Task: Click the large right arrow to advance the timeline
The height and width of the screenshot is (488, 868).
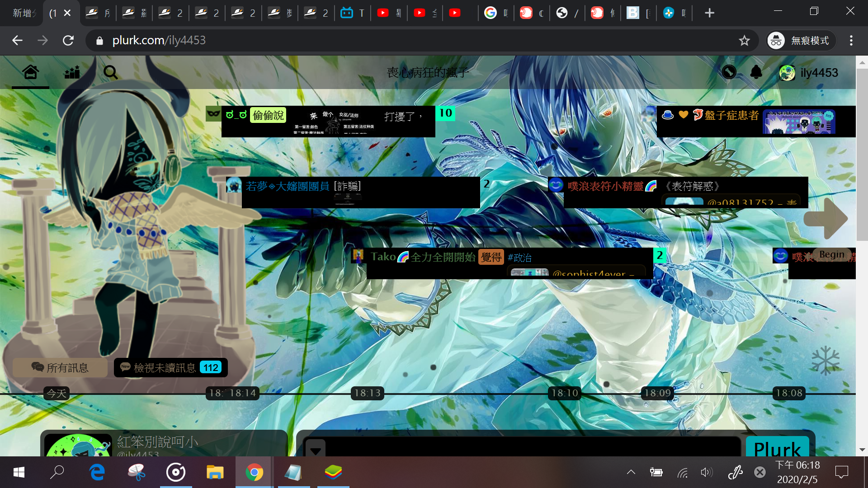Action: (826, 218)
